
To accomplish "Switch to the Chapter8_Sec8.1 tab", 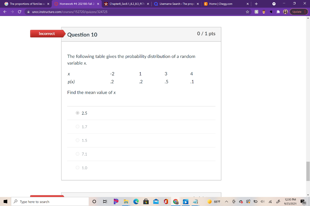I will (127, 4).
